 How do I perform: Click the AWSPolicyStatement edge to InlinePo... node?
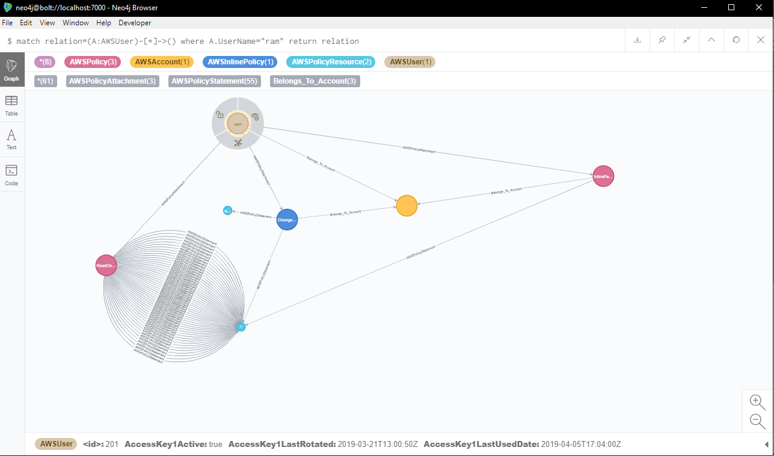pos(420,252)
